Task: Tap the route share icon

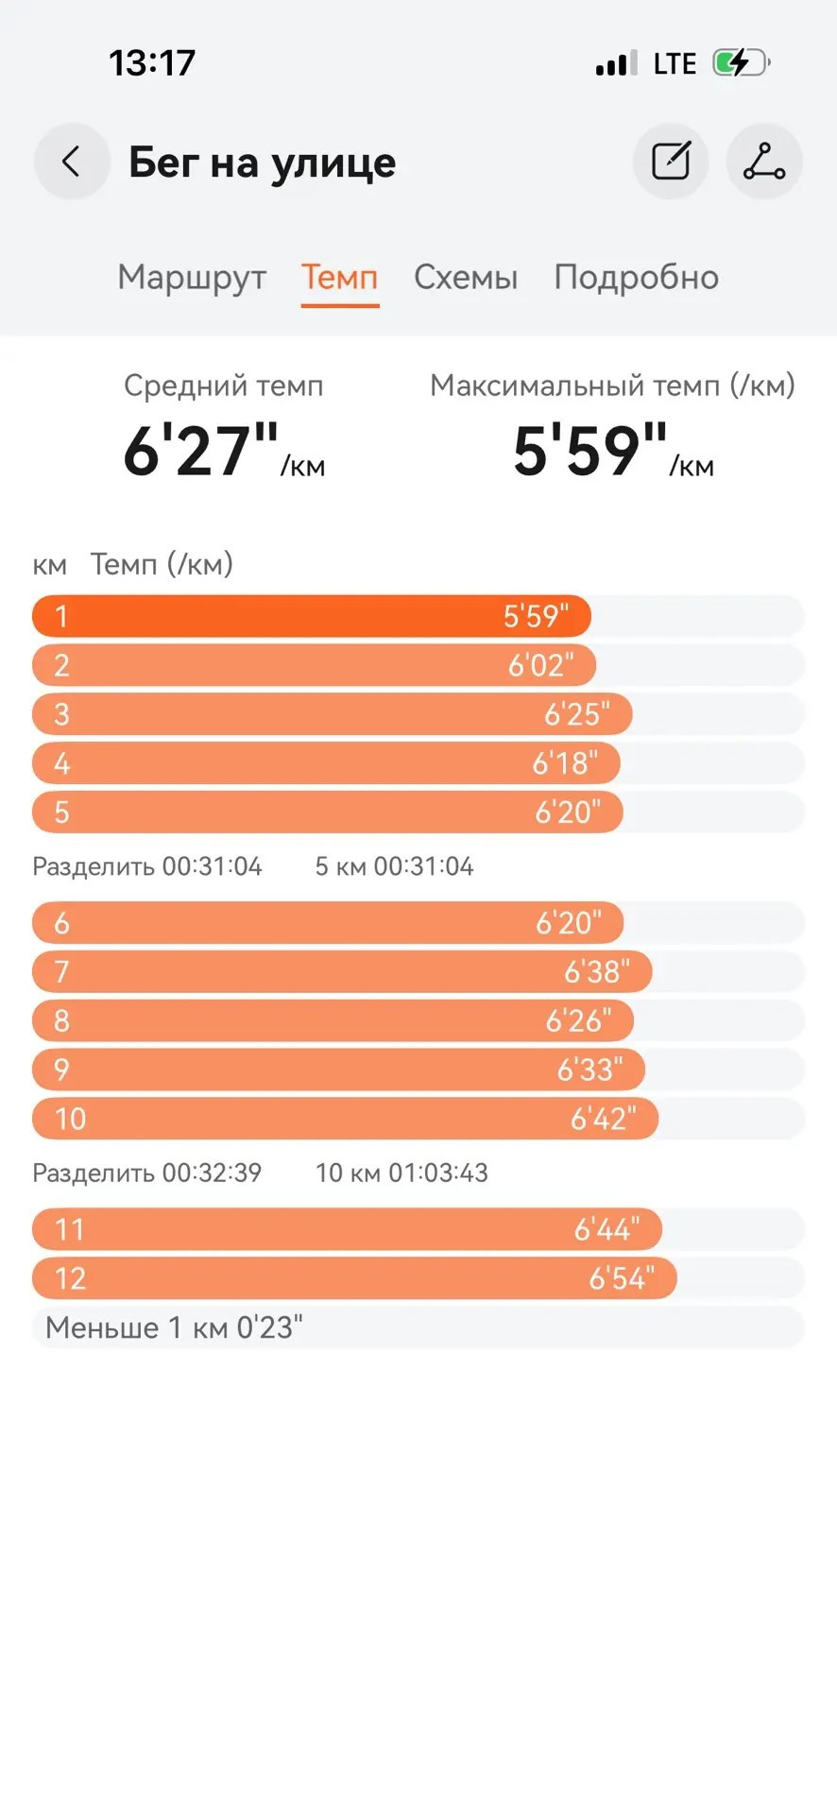Action: pyautogui.click(x=764, y=162)
